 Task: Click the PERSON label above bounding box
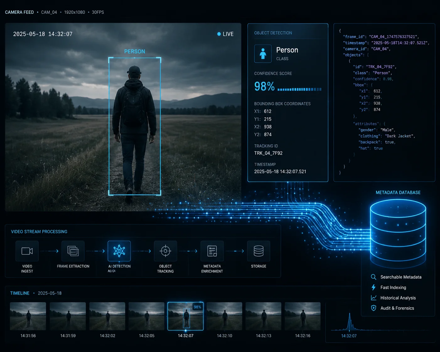point(135,51)
